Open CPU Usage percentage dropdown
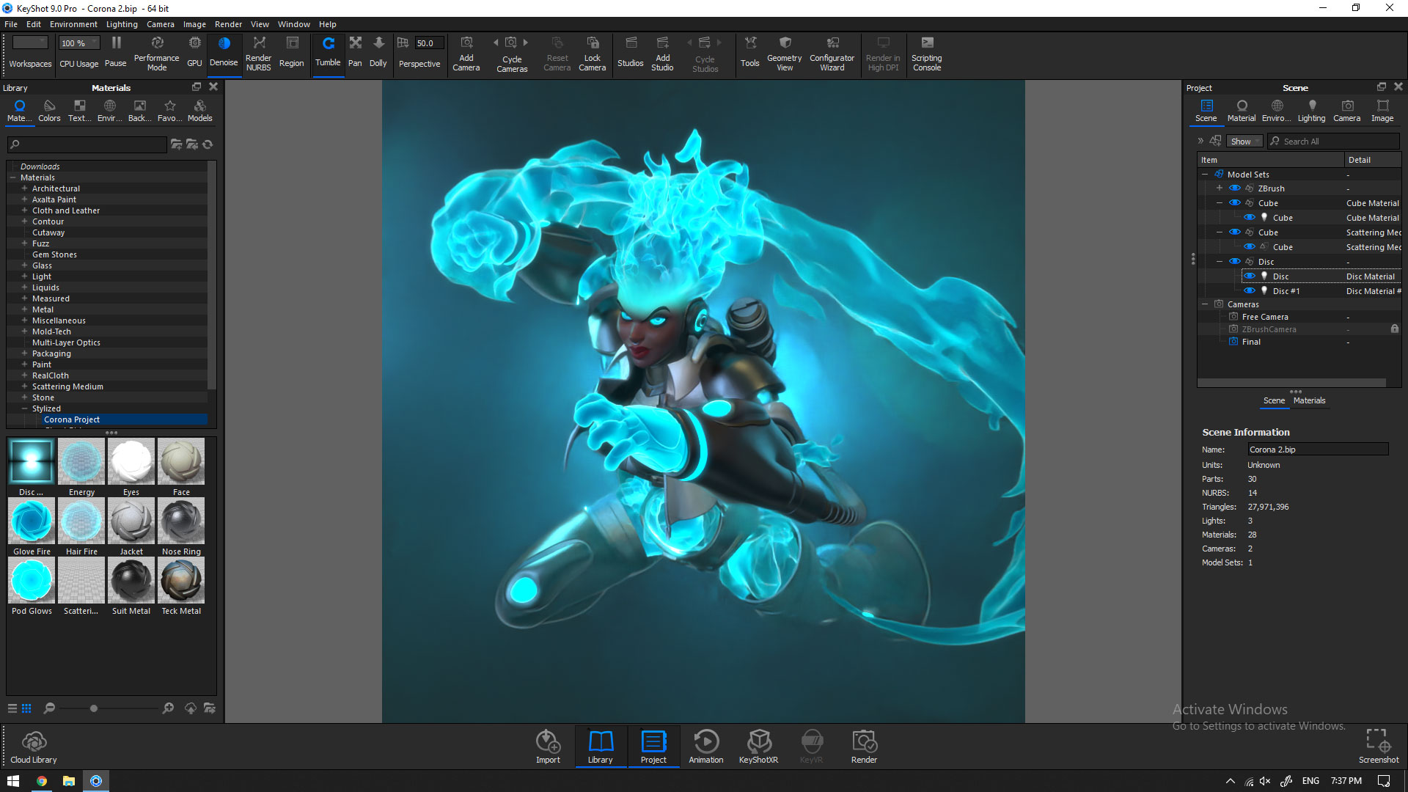 [x=79, y=43]
